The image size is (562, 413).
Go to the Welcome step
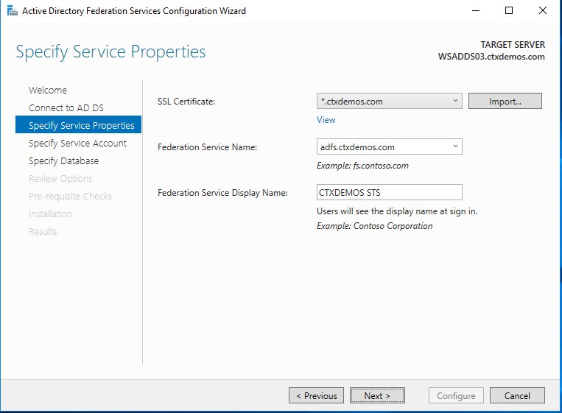[x=48, y=91]
